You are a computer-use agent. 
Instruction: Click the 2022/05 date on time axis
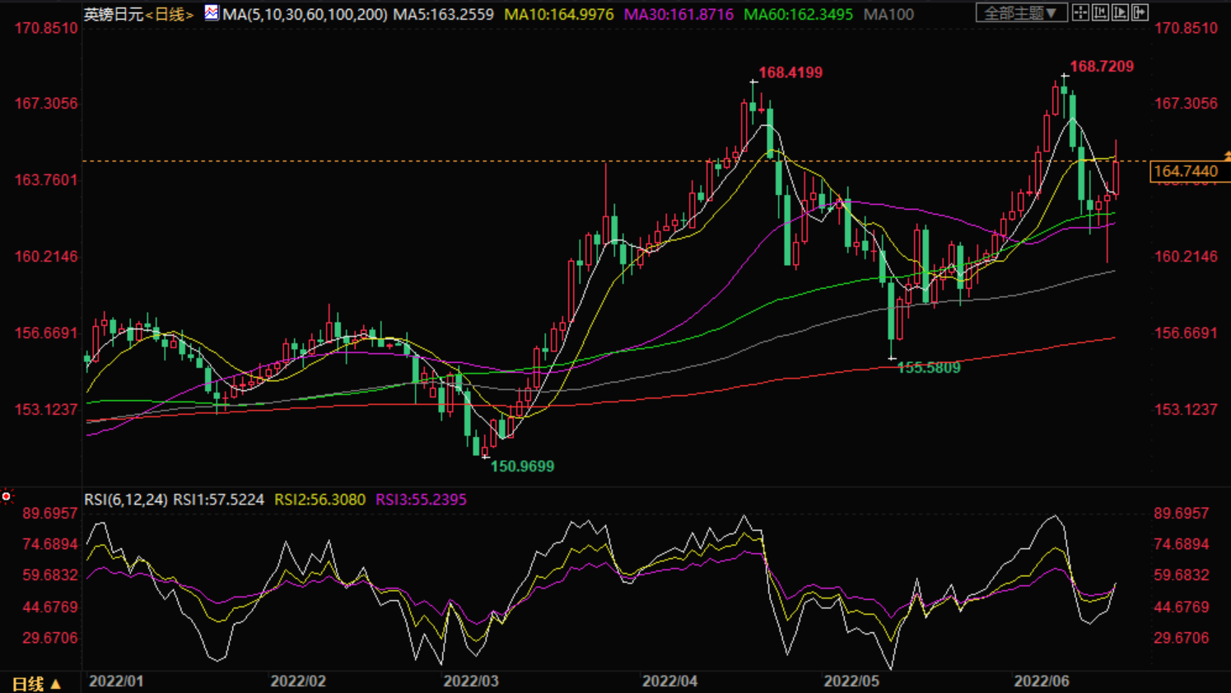(x=851, y=681)
